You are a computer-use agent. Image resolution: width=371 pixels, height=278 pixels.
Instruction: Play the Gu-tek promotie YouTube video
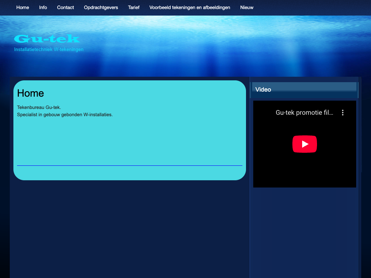click(x=305, y=144)
